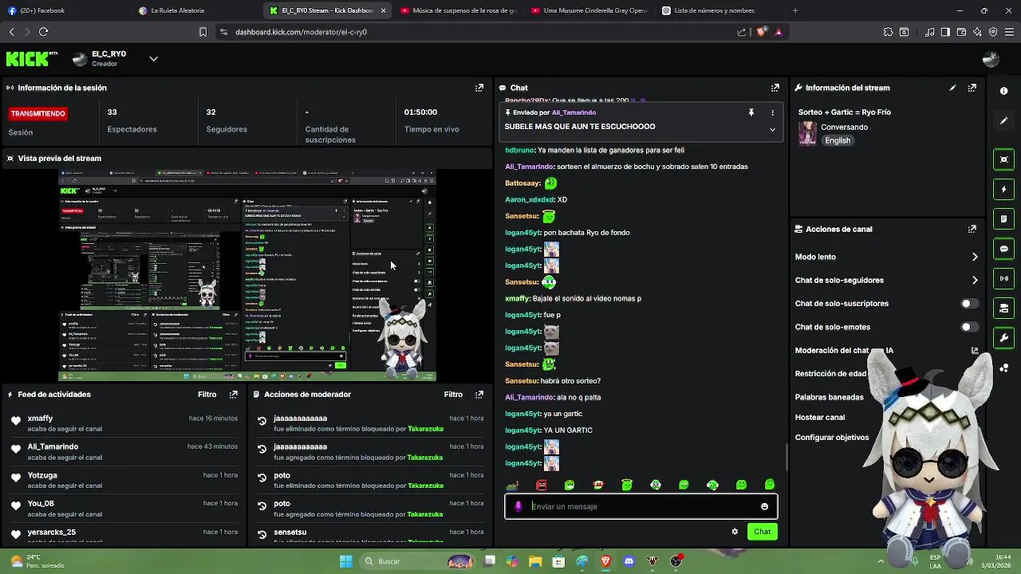Click the pencil icon in the right sidebar
The height and width of the screenshot is (574, 1021).
click(x=1004, y=120)
